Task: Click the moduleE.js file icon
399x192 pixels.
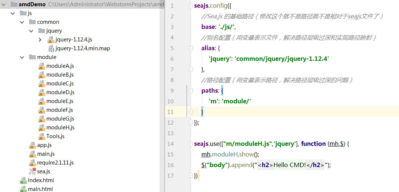Action: click(42, 101)
